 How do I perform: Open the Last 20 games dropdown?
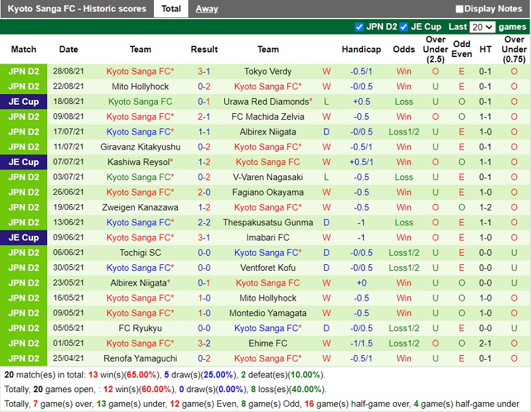pyautogui.click(x=482, y=27)
